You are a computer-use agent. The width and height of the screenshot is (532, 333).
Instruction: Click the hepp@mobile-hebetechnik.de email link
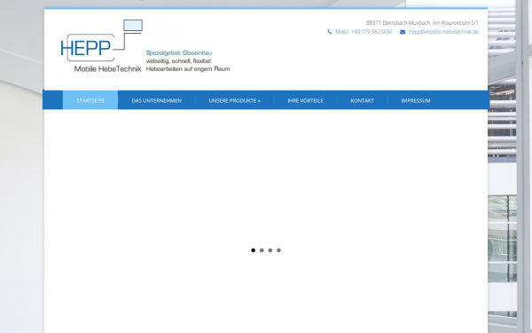443,32
